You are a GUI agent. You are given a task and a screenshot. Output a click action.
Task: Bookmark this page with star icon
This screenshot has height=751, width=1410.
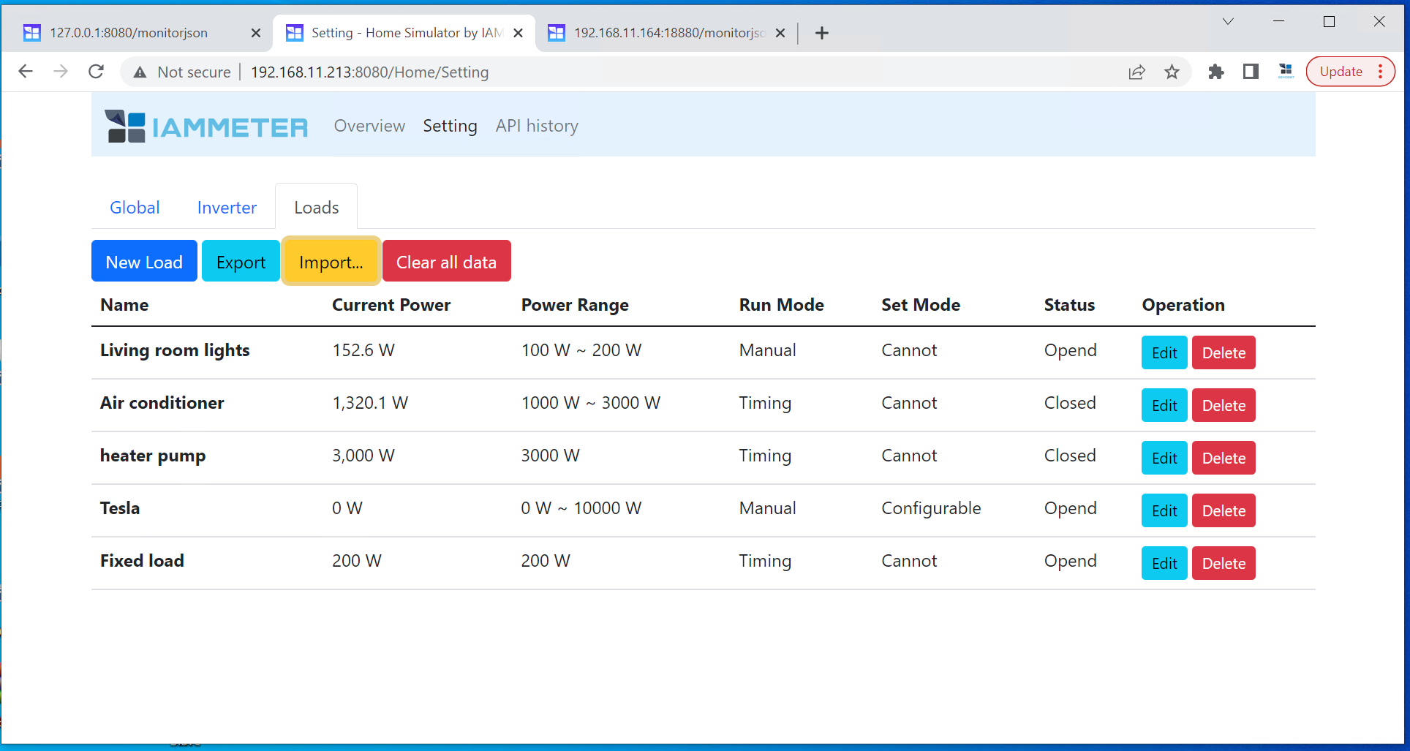[1172, 72]
